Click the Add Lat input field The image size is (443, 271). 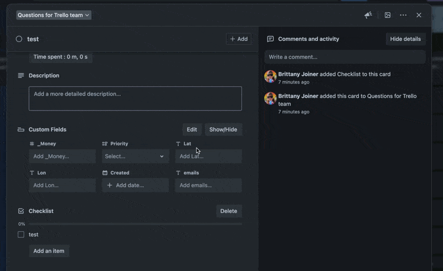coord(208,156)
